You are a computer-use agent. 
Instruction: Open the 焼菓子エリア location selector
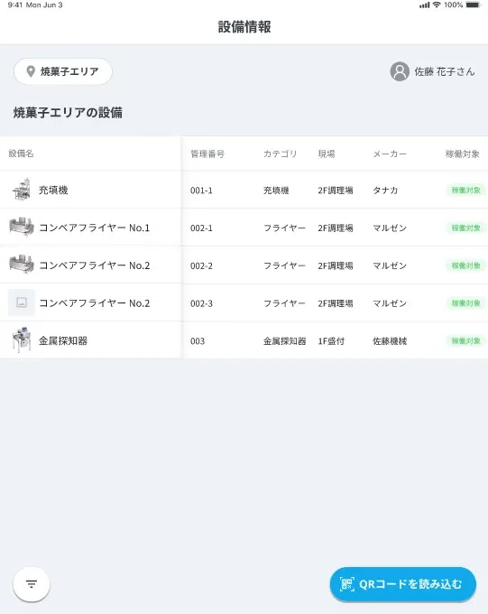click(63, 71)
